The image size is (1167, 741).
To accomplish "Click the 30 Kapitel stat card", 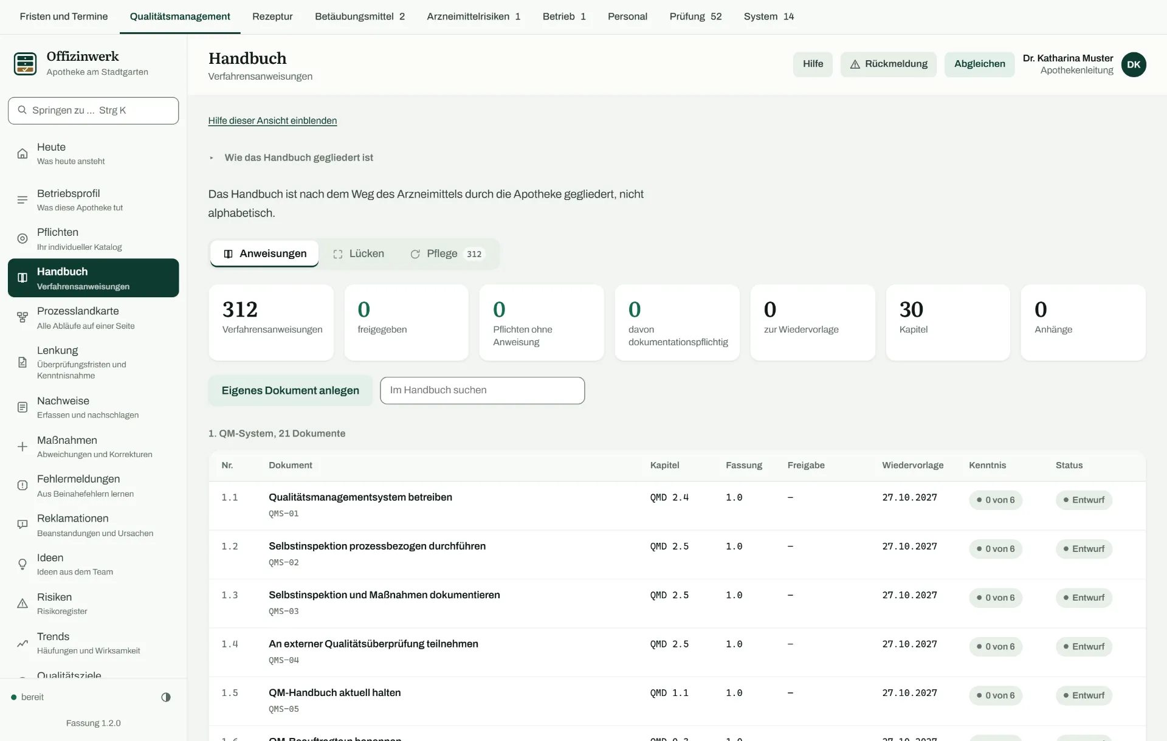I will click(x=948, y=323).
